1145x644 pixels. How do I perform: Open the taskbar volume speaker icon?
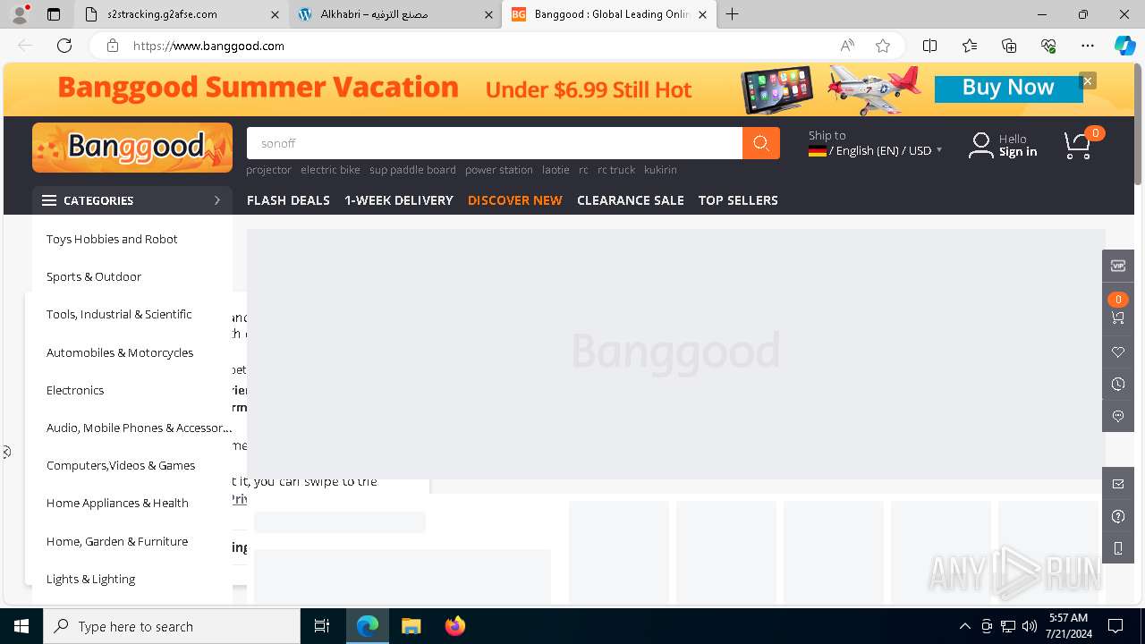1029,626
